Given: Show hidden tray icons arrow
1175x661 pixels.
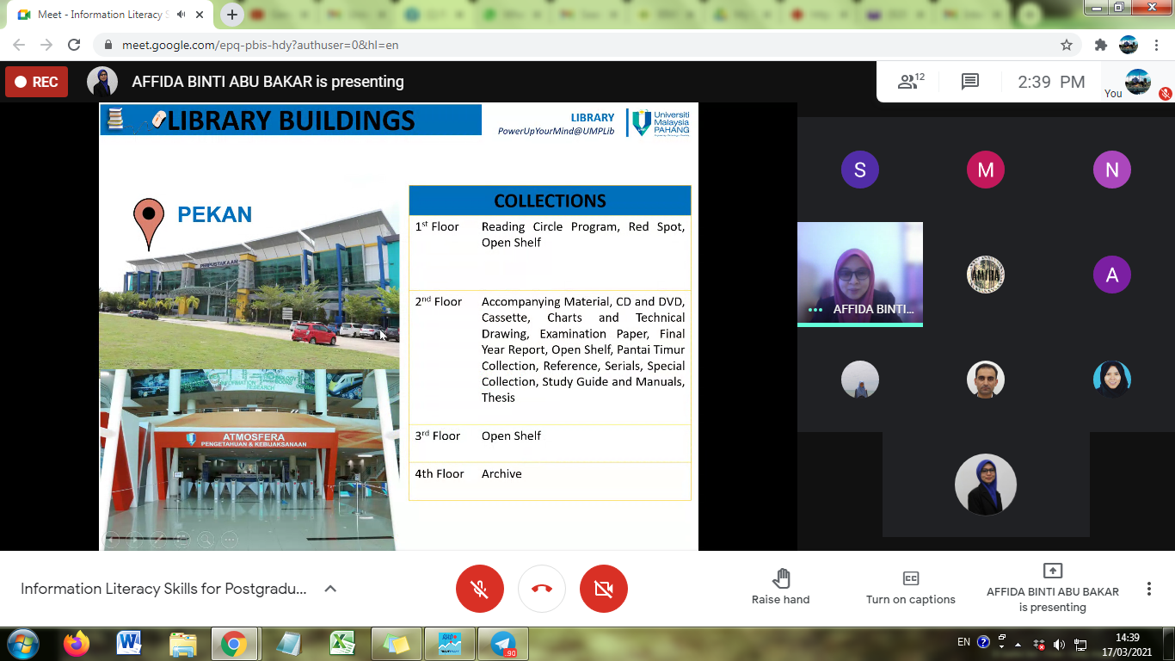Looking at the screenshot, I should coord(1018,644).
